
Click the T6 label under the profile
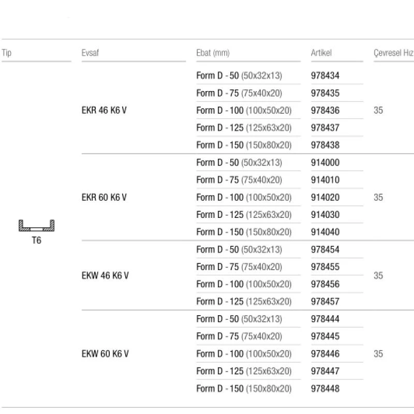[x=36, y=240]
